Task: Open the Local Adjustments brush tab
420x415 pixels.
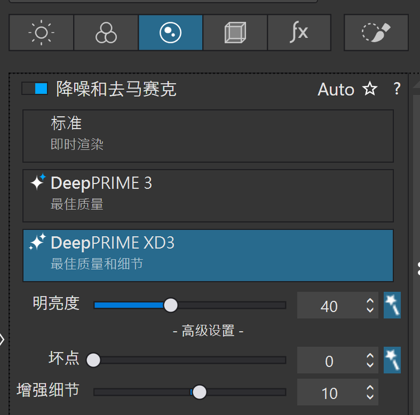Action: [x=376, y=32]
